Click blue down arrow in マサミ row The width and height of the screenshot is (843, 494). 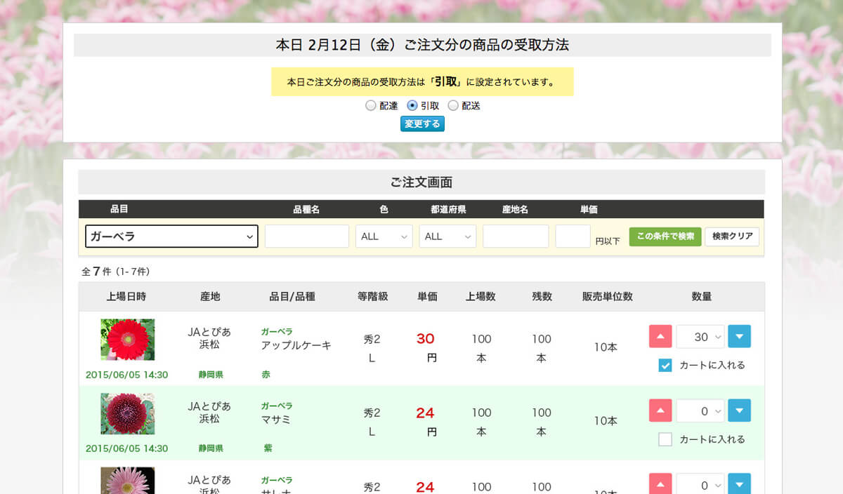[x=739, y=411]
